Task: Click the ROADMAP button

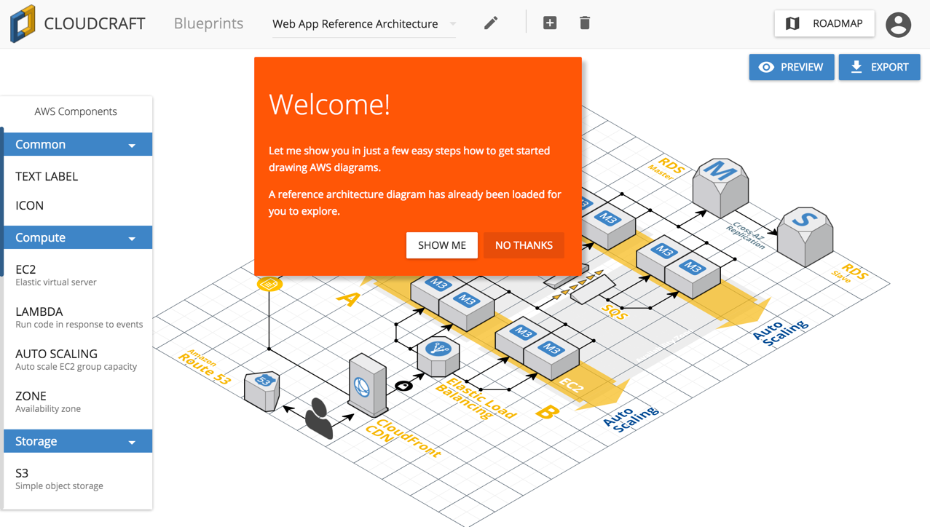Action: coord(824,23)
